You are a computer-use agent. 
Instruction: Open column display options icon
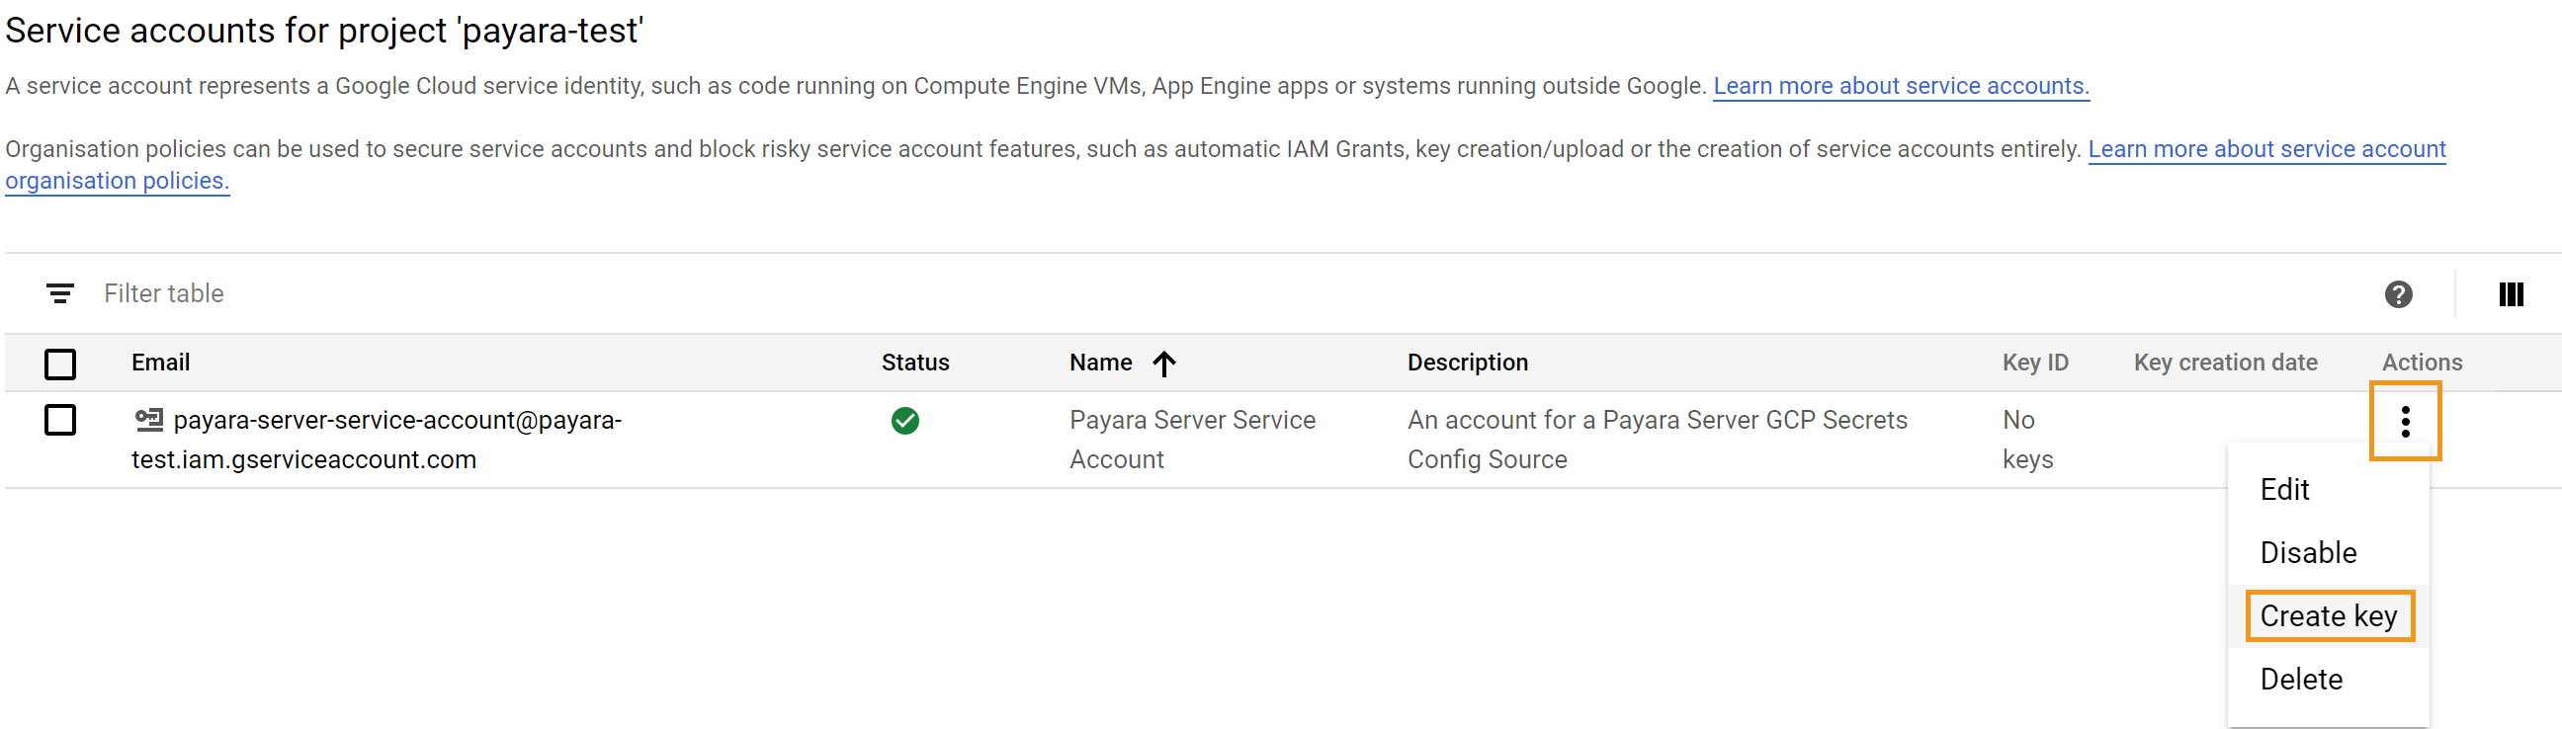(x=2511, y=294)
